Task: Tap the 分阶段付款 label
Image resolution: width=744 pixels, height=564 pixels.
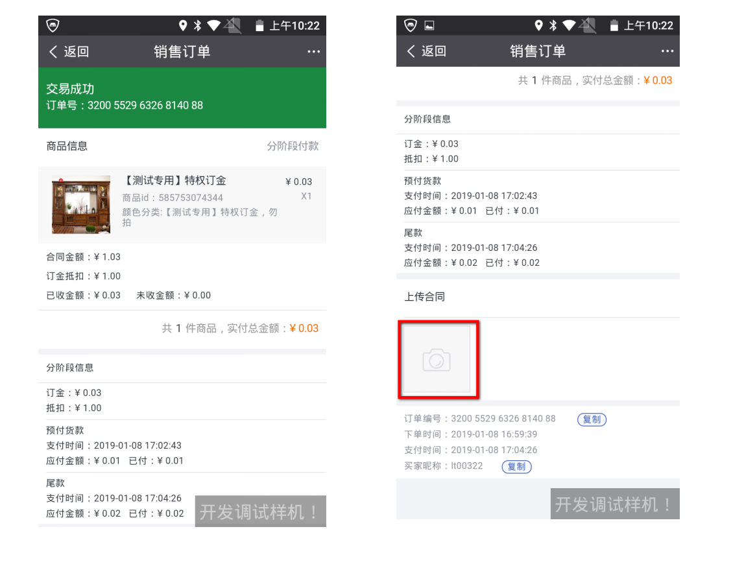Action: point(293,146)
